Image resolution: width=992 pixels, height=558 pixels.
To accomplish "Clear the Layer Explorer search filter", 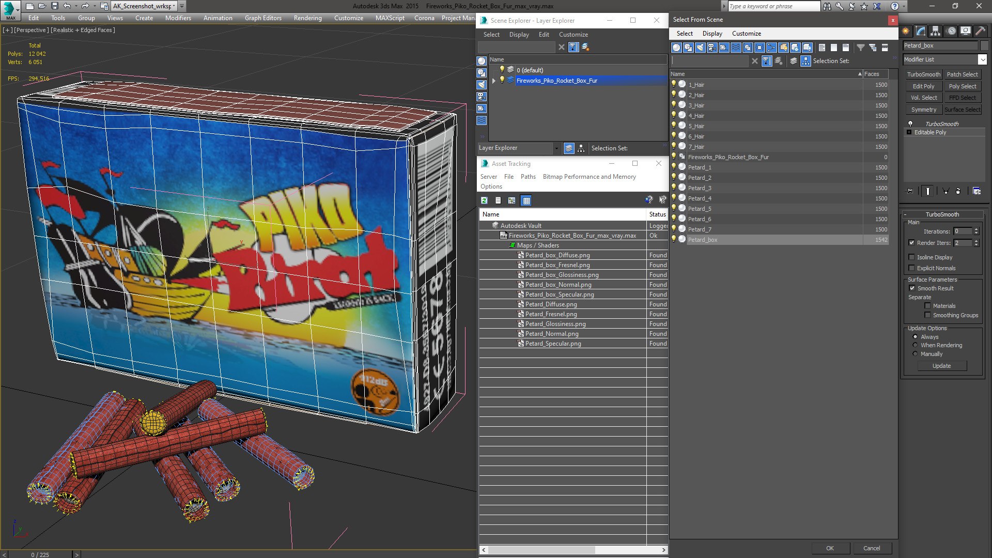I will tap(562, 47).
